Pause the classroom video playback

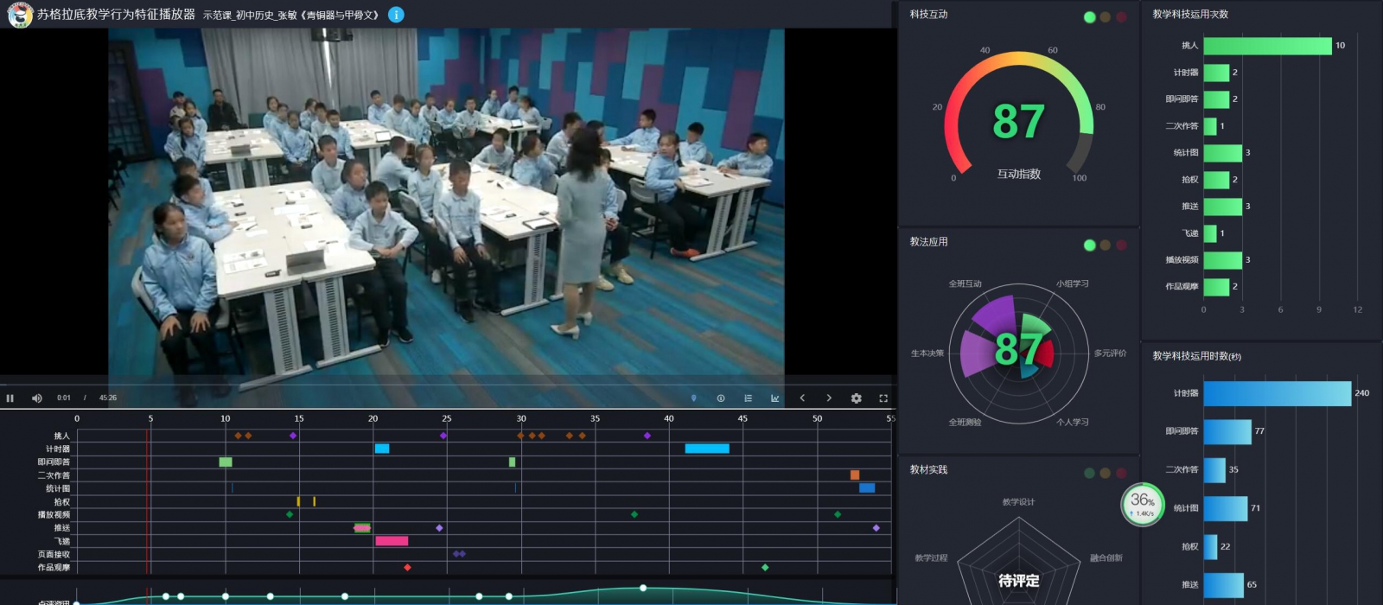coord(10,398)
